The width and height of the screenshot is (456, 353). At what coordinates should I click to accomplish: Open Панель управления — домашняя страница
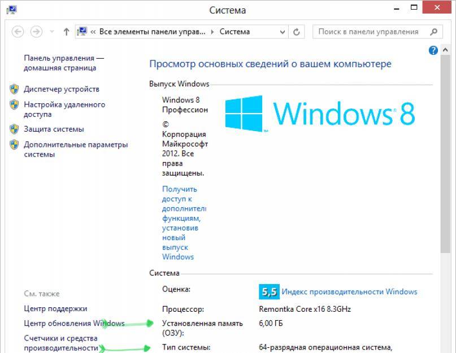coord(64,63)
